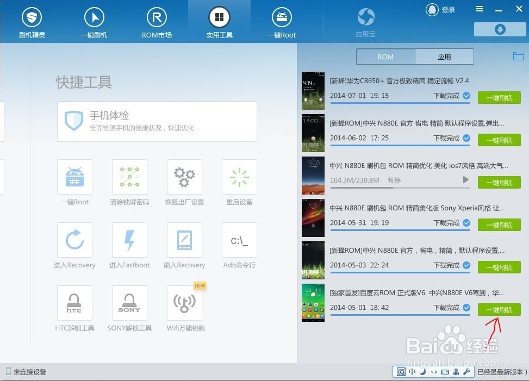This screenshot has height=381, width=529.
Task: Open the 刷机精灵 home tab
Action: (32, 22)
